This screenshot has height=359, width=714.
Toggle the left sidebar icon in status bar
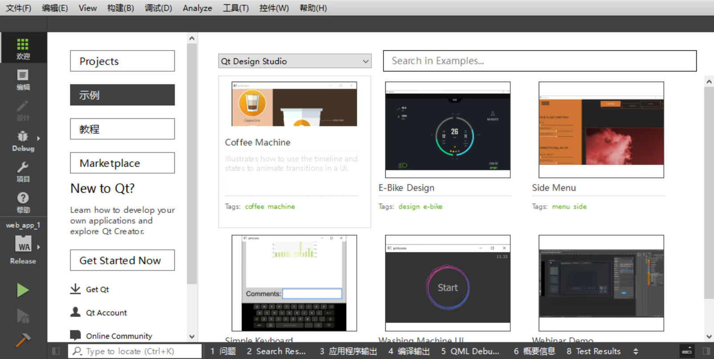(x=56, y=351)
